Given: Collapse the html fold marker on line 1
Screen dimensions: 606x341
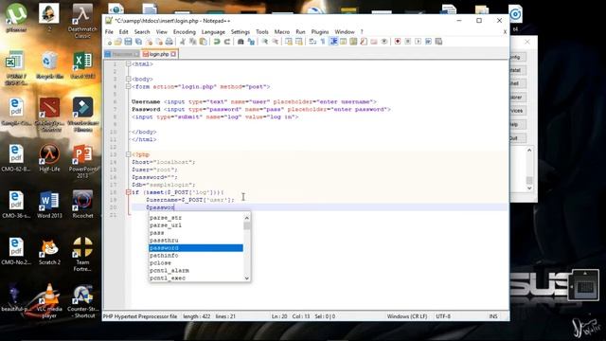Looking at the screenshot, I should pos(128,63).
